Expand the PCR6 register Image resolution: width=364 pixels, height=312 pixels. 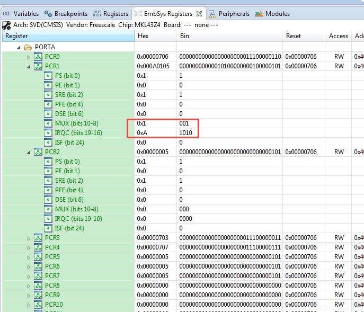coord(29,267)
